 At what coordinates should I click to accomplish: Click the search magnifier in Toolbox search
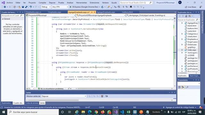pyautogui.click(x=21, y=16)
